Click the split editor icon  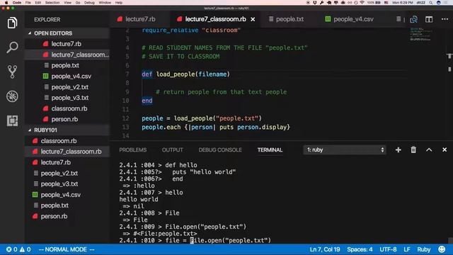429,19
